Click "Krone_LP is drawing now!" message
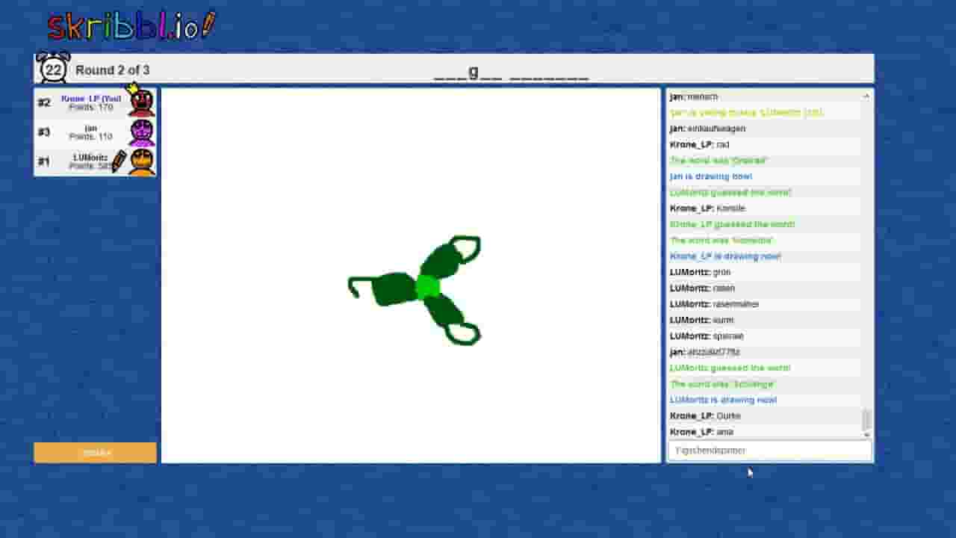The height and width of the screenshot is (538, 956). (x=725, y=256)
